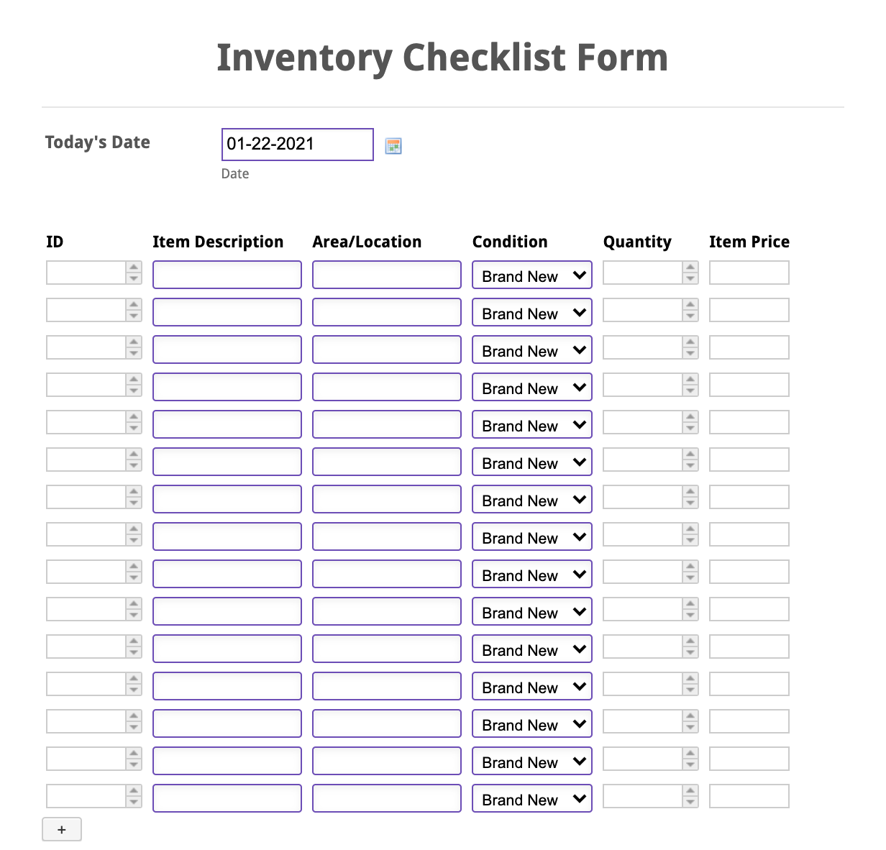Open the Condition dropdown in the last row

[x=531, y=798]
